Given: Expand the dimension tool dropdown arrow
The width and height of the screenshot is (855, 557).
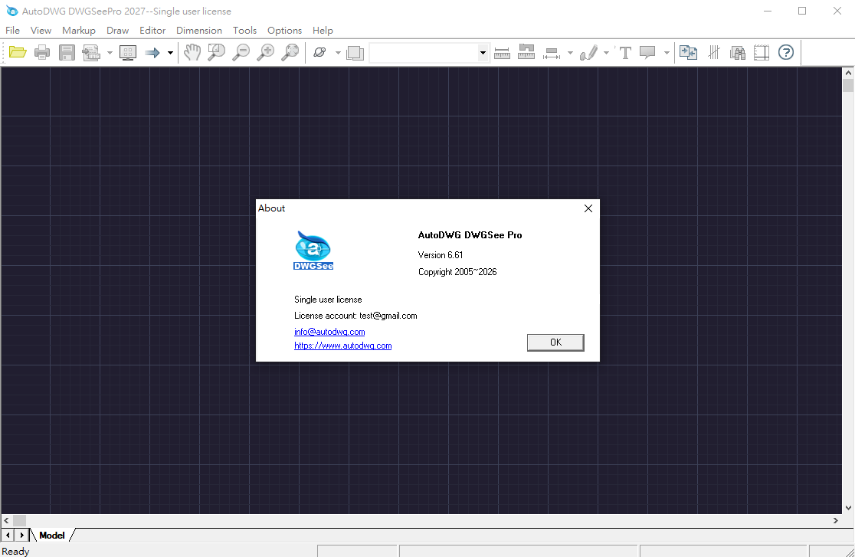Looking at the screenshot, I should [570, 53].
